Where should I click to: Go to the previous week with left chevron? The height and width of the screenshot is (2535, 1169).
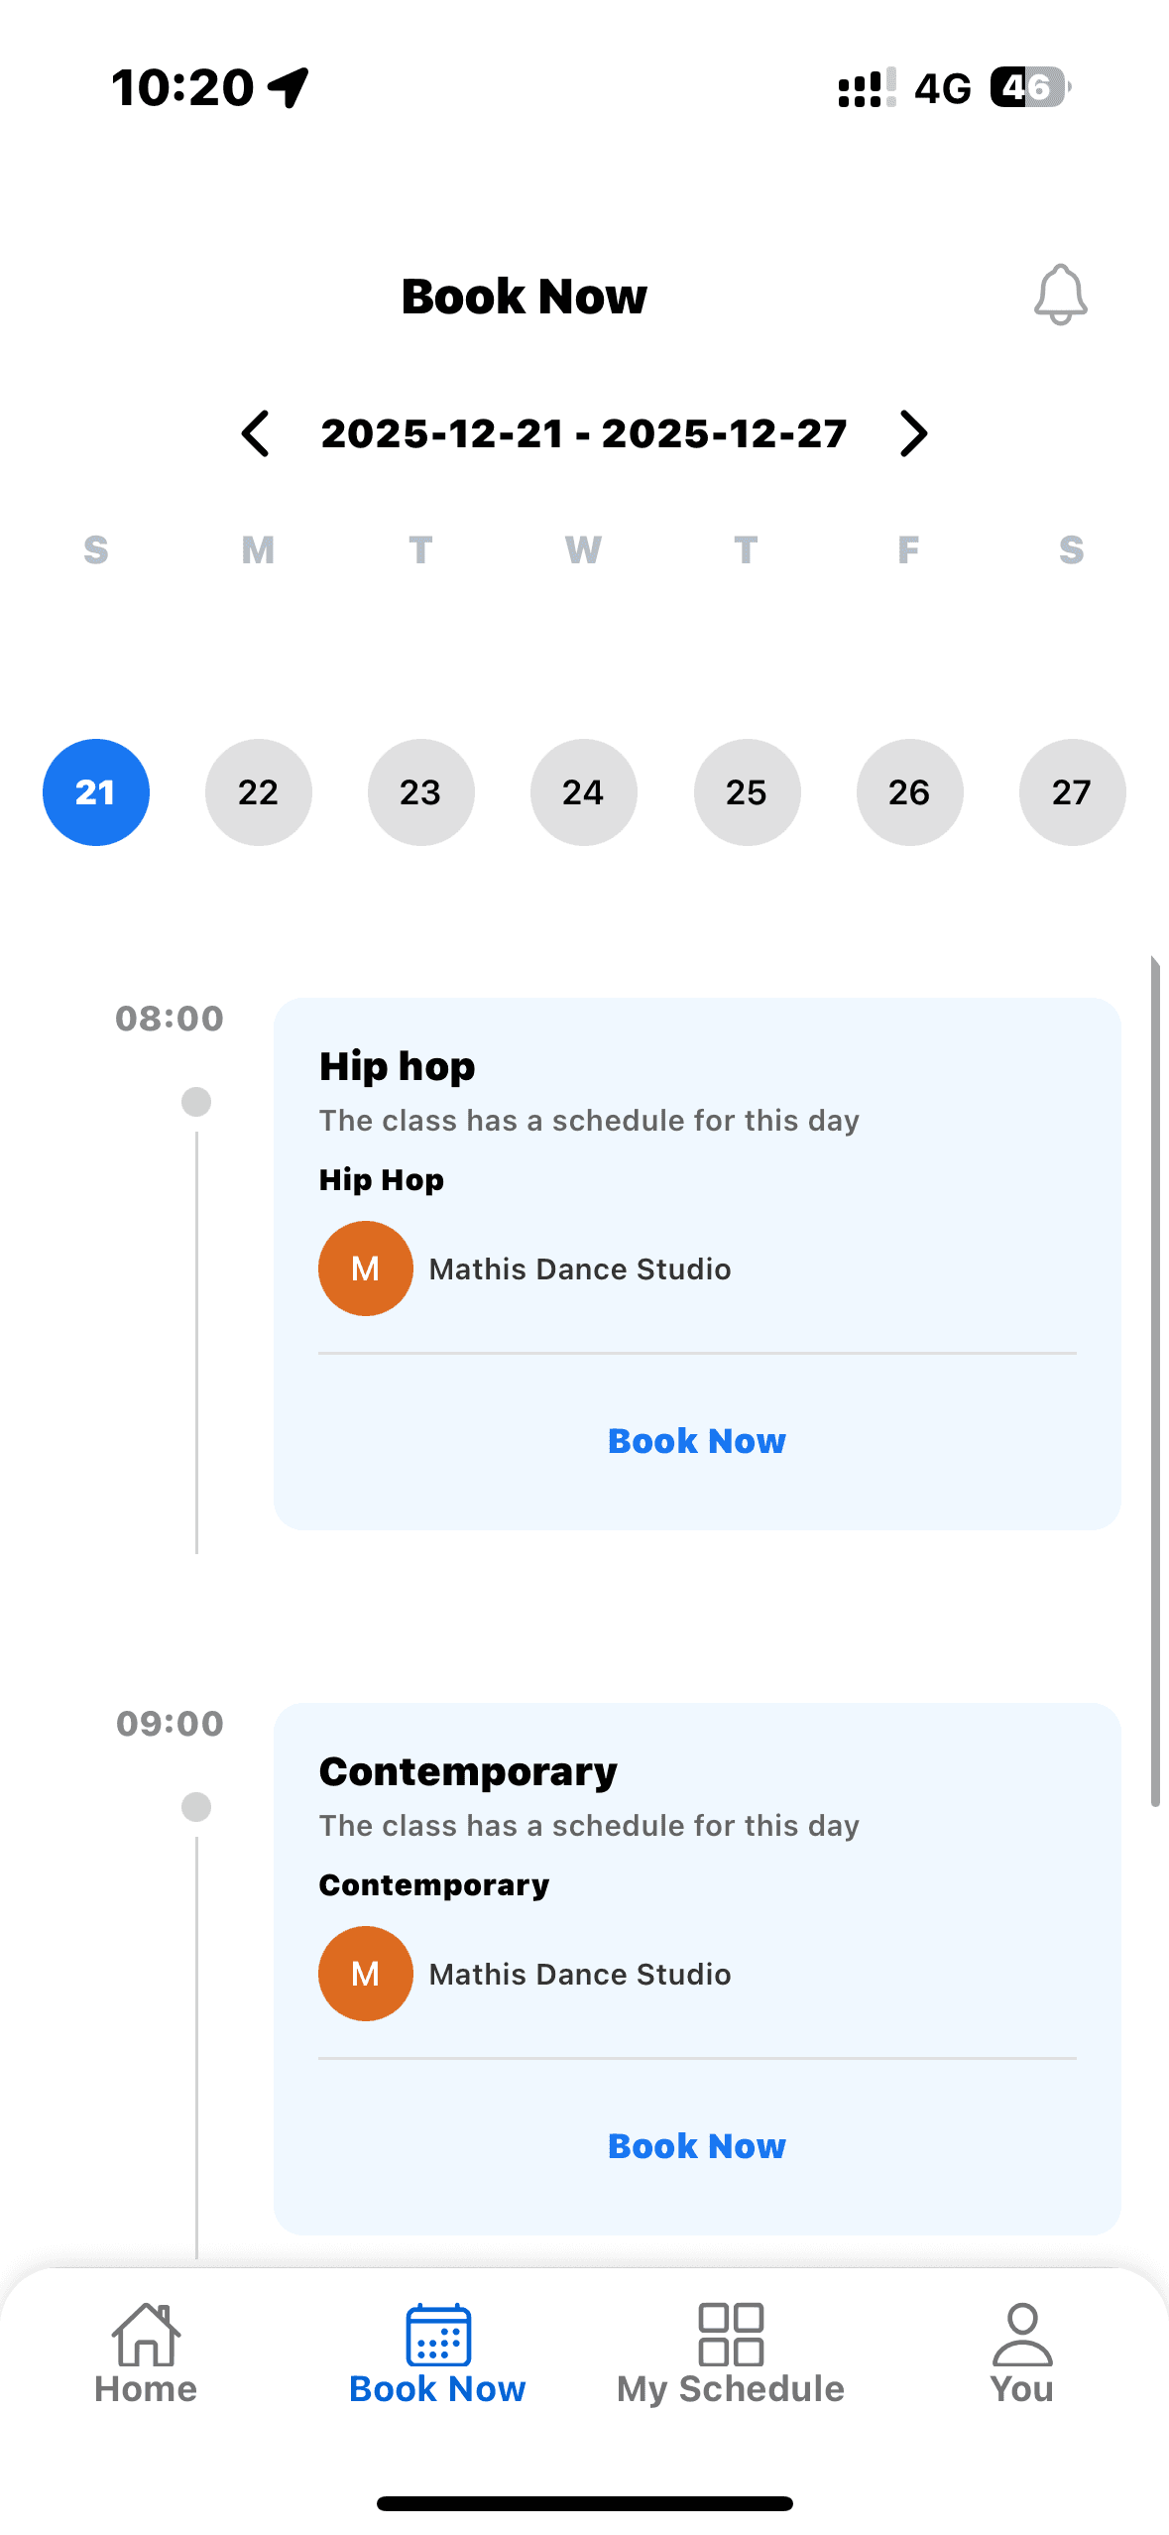tap(255, 433)
